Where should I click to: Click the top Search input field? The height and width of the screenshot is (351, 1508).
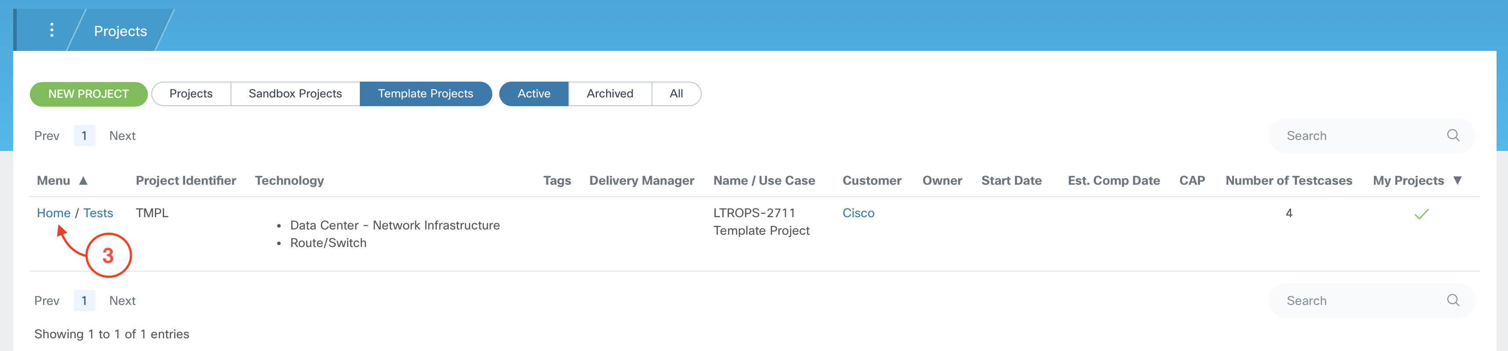coord(1358,136)
